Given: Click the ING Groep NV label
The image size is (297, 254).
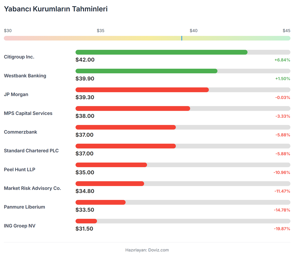Looking at the screenshot, I should pos(20,226).
